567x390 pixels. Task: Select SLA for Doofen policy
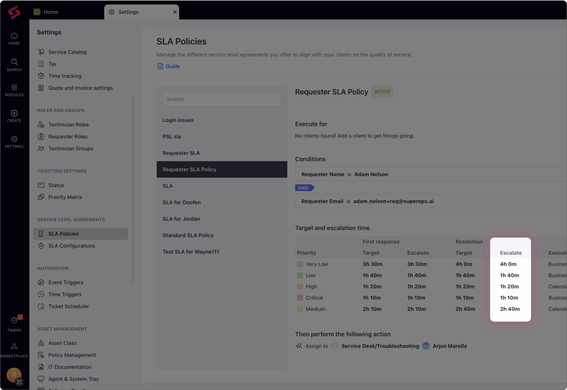coord(182,202)
